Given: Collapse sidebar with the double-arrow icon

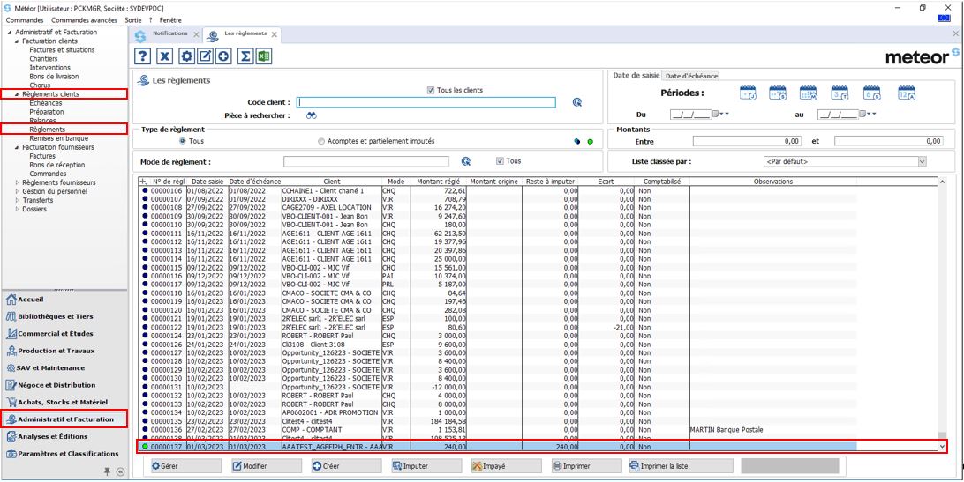Looking at the screenshot, I should pos(119,471).
